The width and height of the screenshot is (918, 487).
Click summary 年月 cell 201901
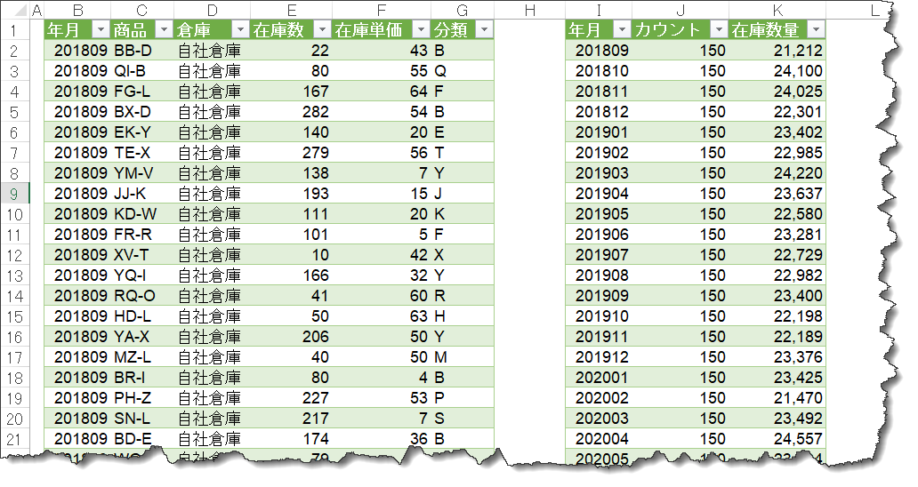599,132
